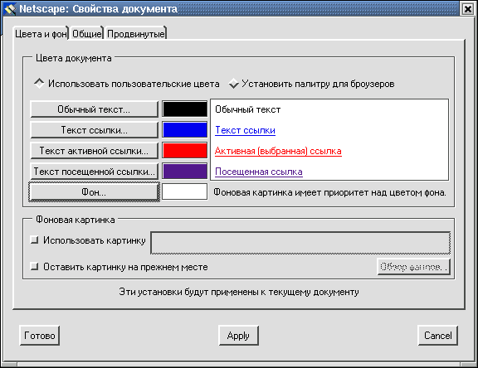Click the Текст ссылки... button
Screen dimensions: 478x368
tap(95, 130)
